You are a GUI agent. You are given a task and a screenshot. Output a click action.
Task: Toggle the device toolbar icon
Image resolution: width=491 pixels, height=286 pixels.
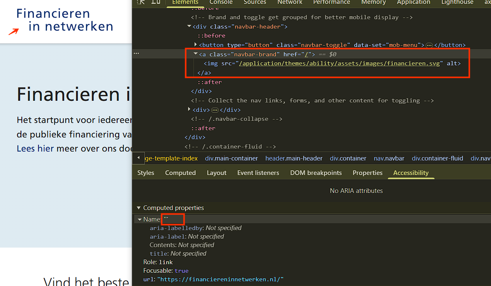pos(156,2)
